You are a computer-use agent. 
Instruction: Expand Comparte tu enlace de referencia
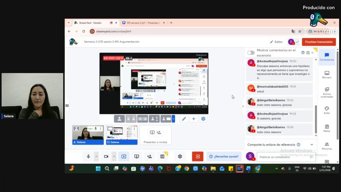pyautogui.click(x=312, y=145)
